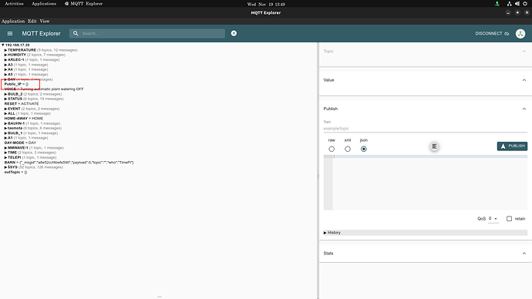Select HOME-AWAY = HOME topic
532x299 pixels.
24,119
